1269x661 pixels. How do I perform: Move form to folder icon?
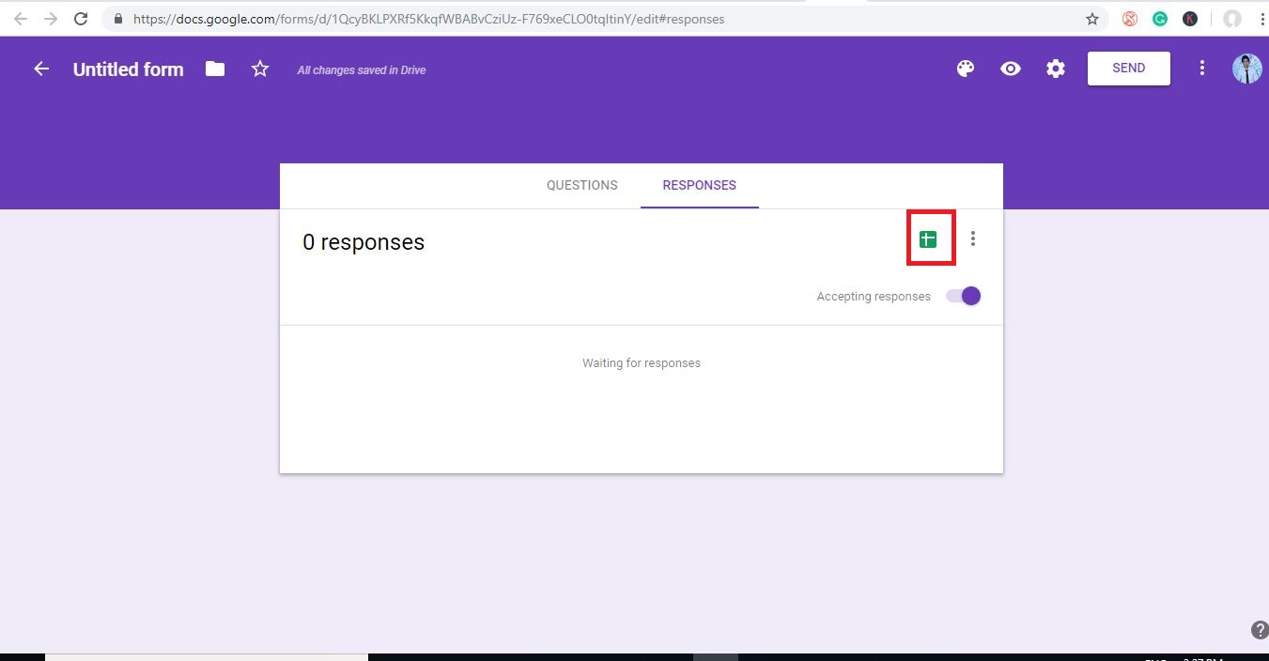click(x=215, y=69)
